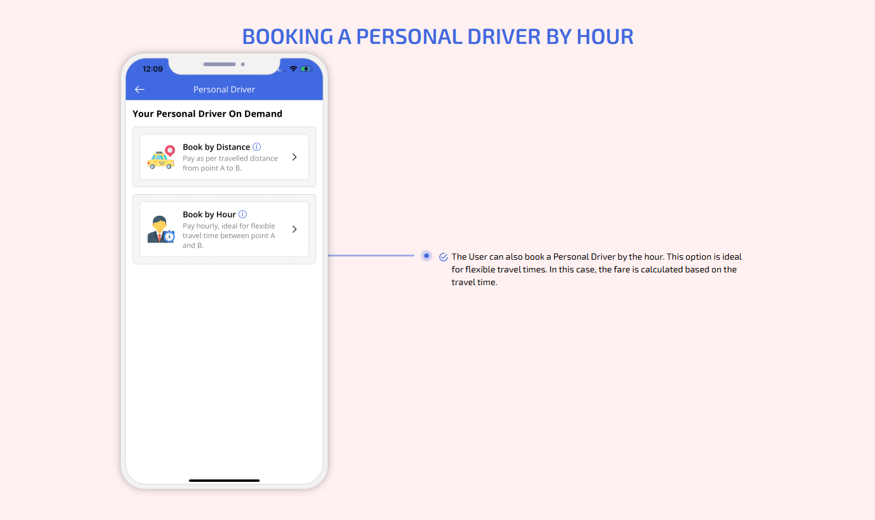Tap the back arrow in the header

pyautogui.click(x=140, y=90)
